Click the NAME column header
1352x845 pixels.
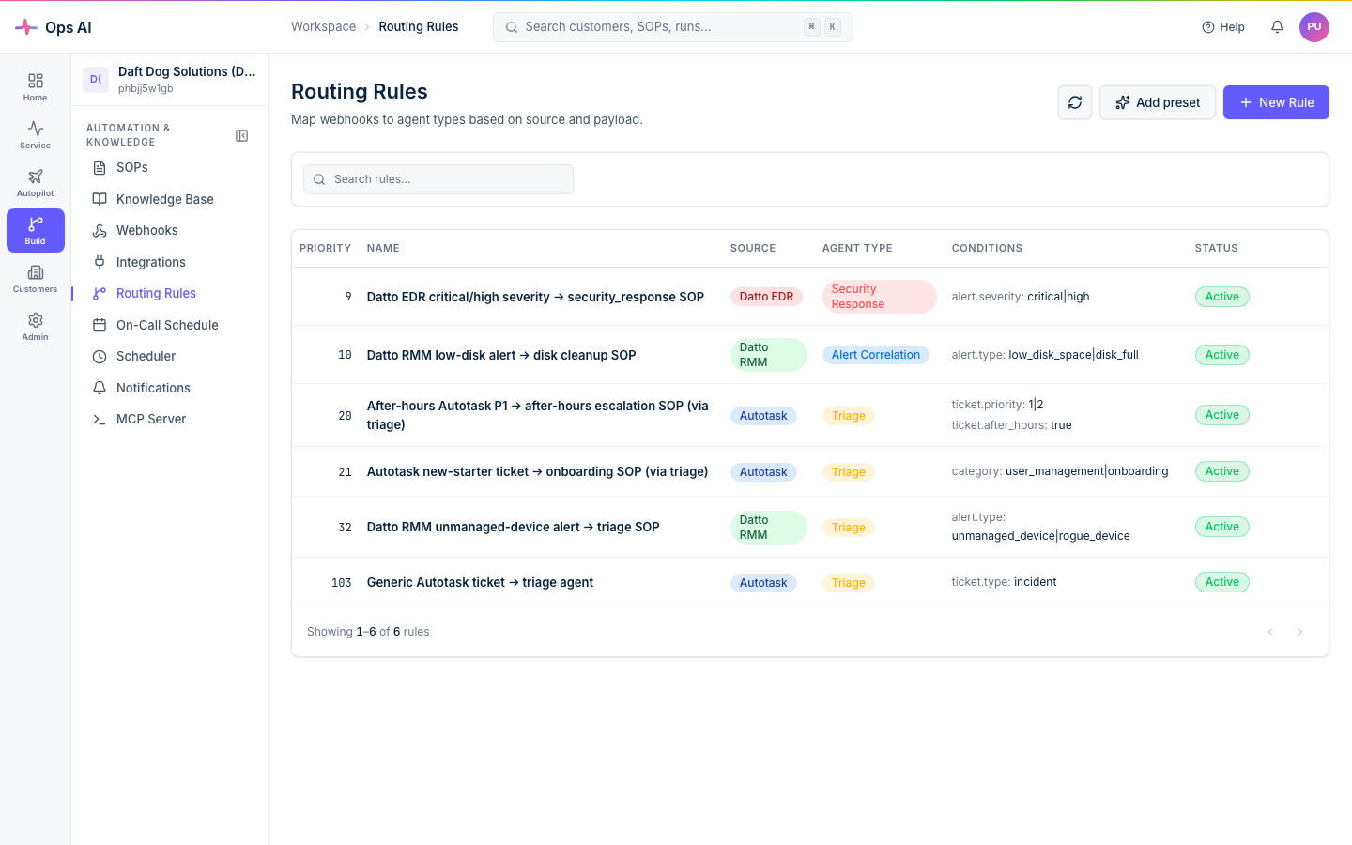[x=383, y=249]
